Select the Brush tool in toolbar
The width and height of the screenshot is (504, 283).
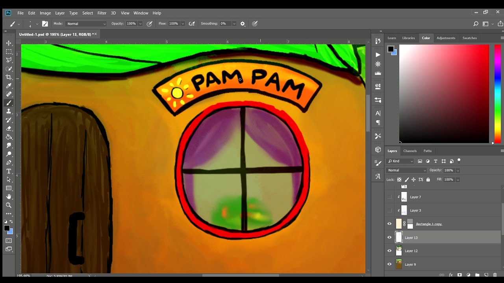point(9,103)
